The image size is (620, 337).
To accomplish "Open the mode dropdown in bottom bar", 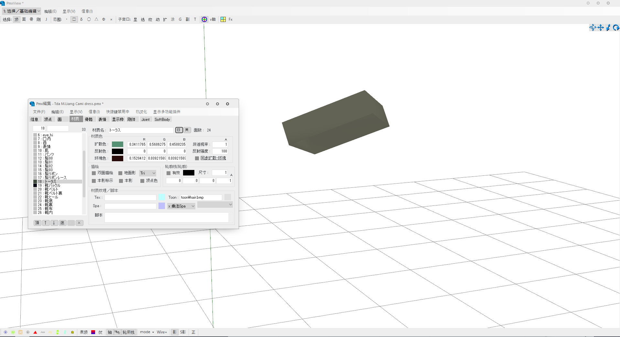I will (147, 332).
